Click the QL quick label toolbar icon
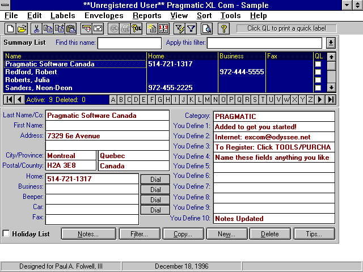363x272 pixels. (137, 29)
